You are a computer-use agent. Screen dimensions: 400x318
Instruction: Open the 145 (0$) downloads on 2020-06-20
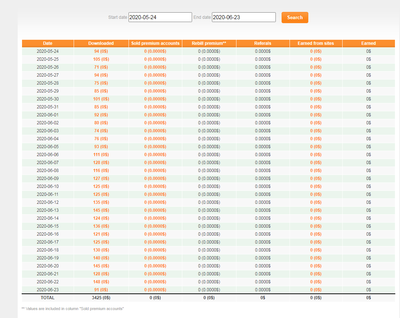click(x=101, y=266)
